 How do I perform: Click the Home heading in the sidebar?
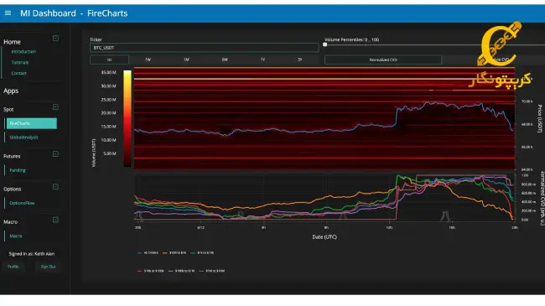(x=13, y=42)
